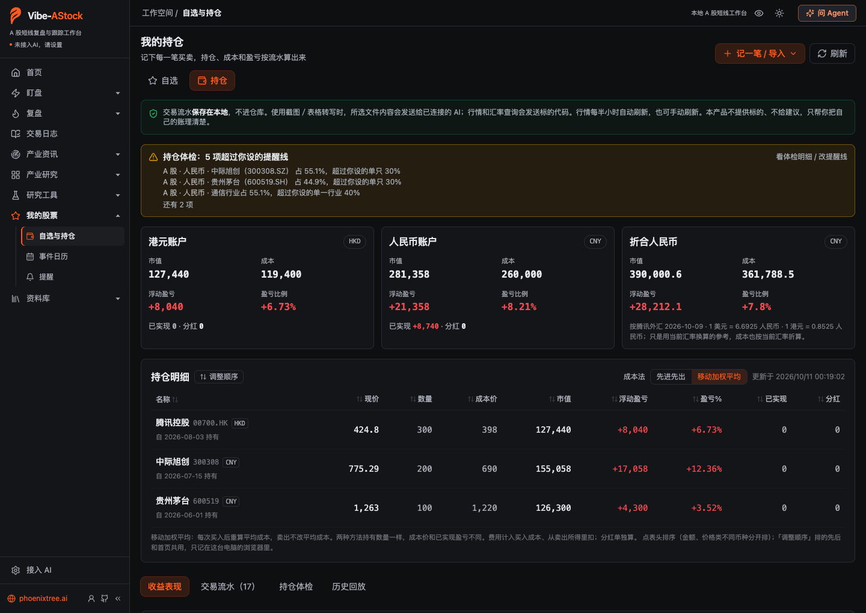Expand the 产业研究 sidebar menu

pos(65,175)
